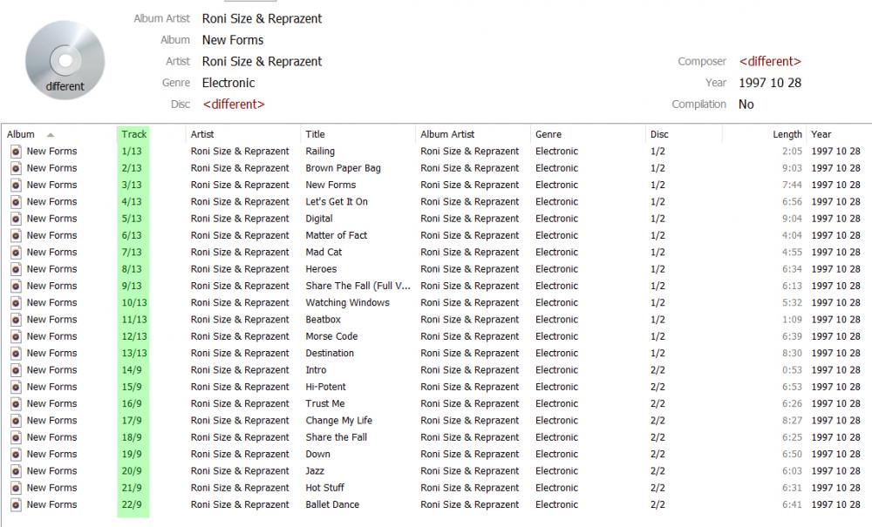Click the Title column header
The height and width of the screenshot is (527, 872).
click(316, 134)
